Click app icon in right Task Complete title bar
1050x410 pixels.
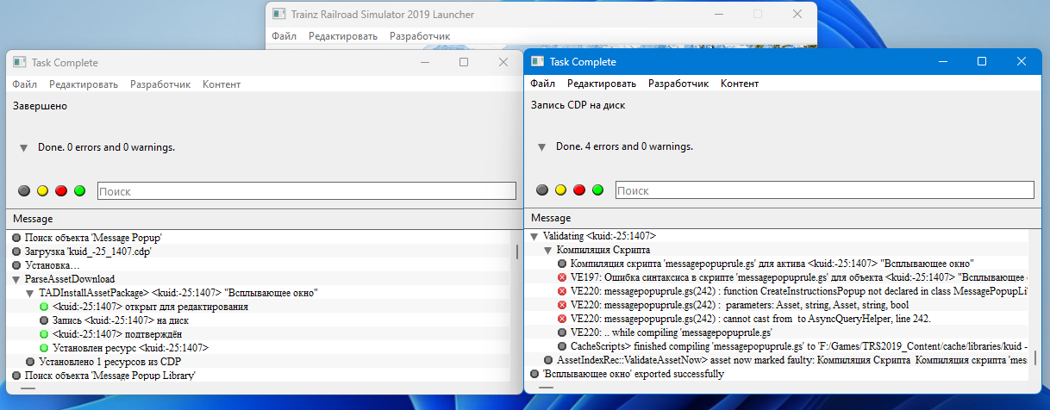click(538, 61)
